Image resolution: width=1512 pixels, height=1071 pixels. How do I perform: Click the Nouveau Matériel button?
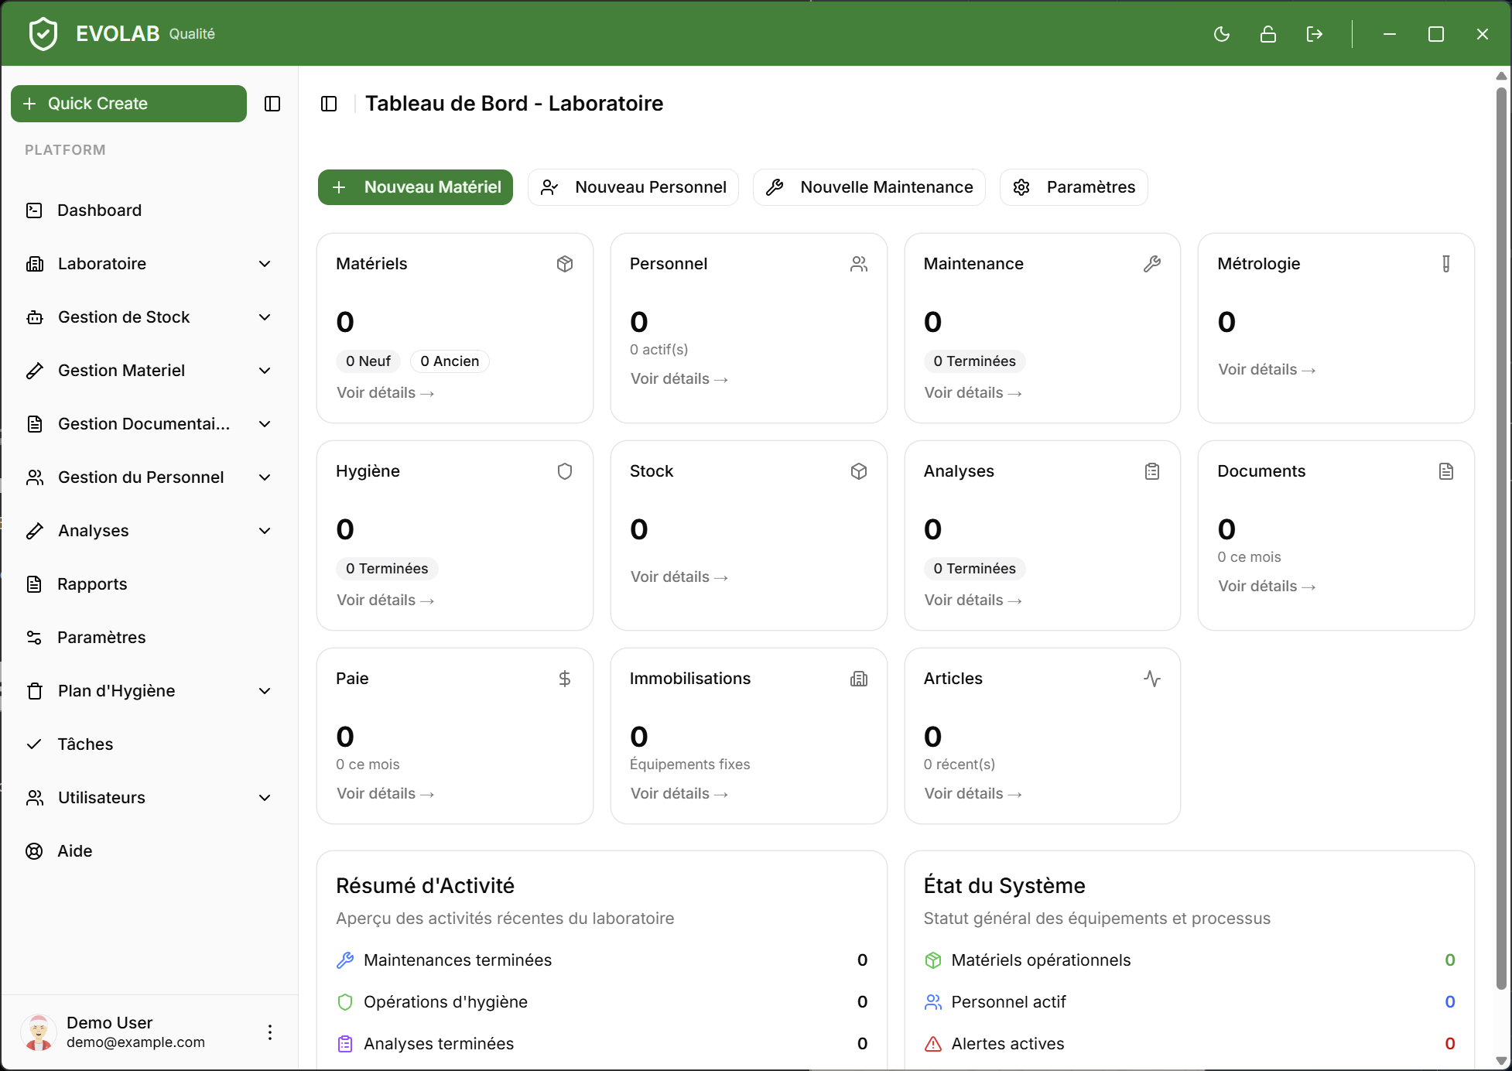point(416,187)
